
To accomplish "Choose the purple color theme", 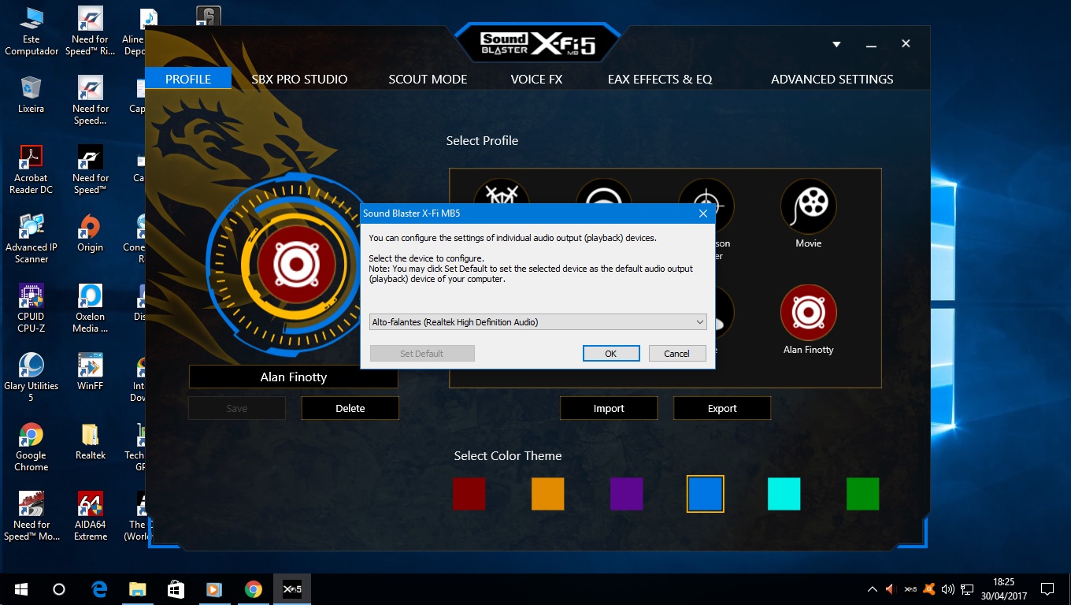I will (x=627, y=494).
